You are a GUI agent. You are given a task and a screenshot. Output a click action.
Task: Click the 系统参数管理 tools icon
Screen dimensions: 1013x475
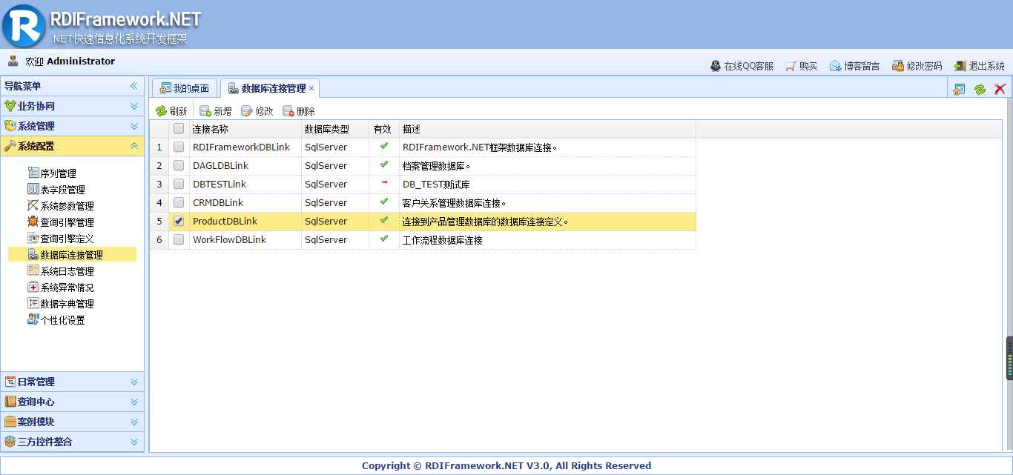(33, 205)
